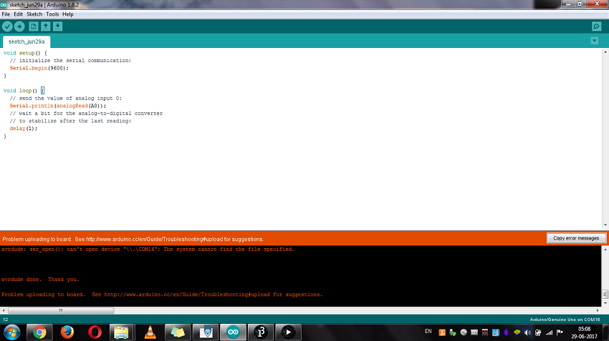Create a new sketch with the New icon
Screen dimensions: 609x341
coord(34,26)
